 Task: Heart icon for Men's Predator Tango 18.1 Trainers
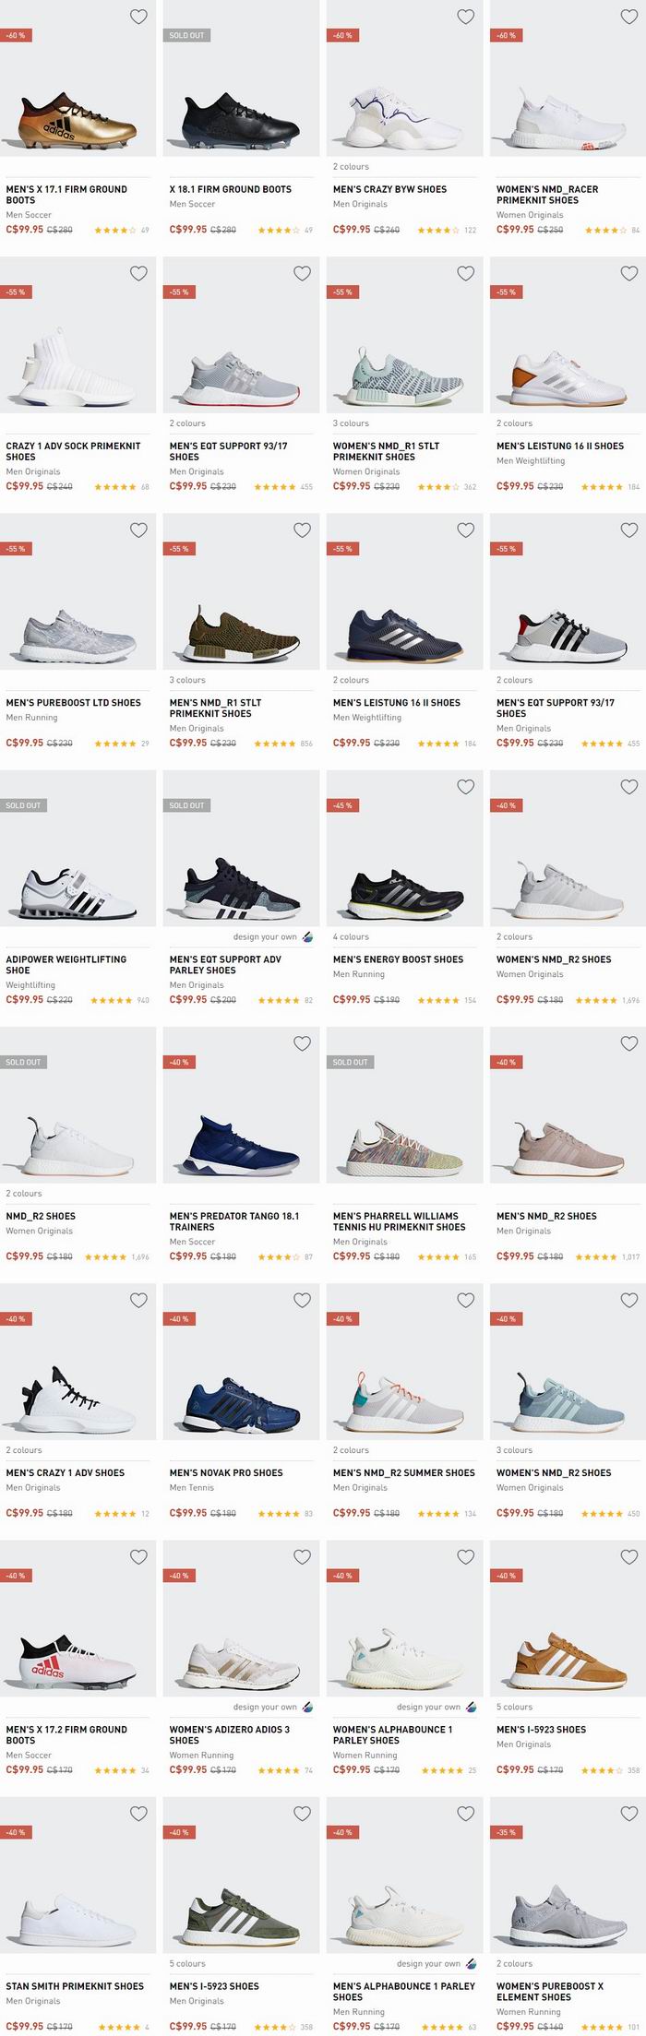[302, 1043]
